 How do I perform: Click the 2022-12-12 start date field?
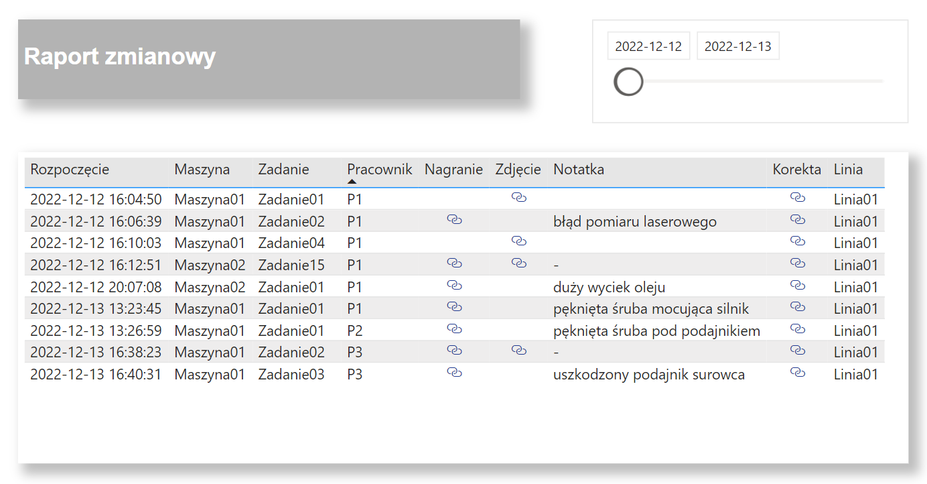[648, 46]
